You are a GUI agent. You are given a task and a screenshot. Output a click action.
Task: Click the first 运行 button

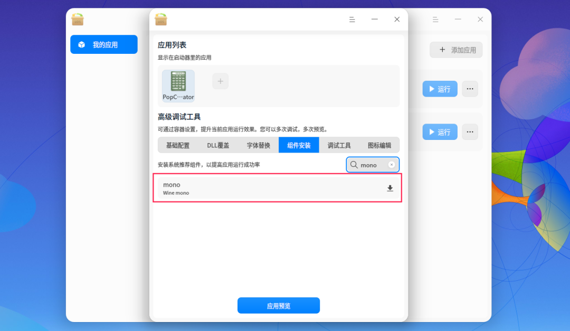pos(440,89)
